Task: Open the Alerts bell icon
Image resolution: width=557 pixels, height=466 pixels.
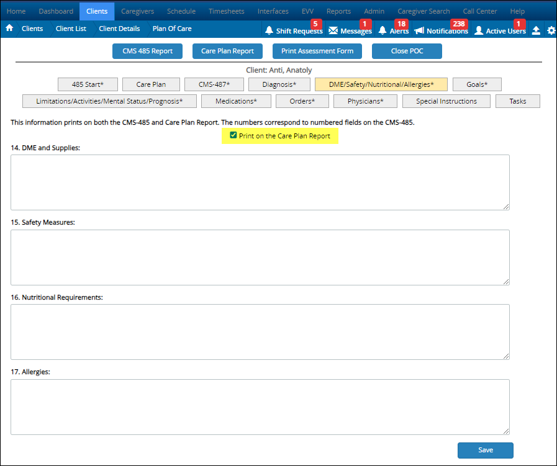Action: tap(383, 30)
